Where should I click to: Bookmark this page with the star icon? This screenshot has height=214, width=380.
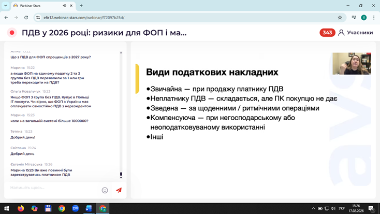click(340, 18)
